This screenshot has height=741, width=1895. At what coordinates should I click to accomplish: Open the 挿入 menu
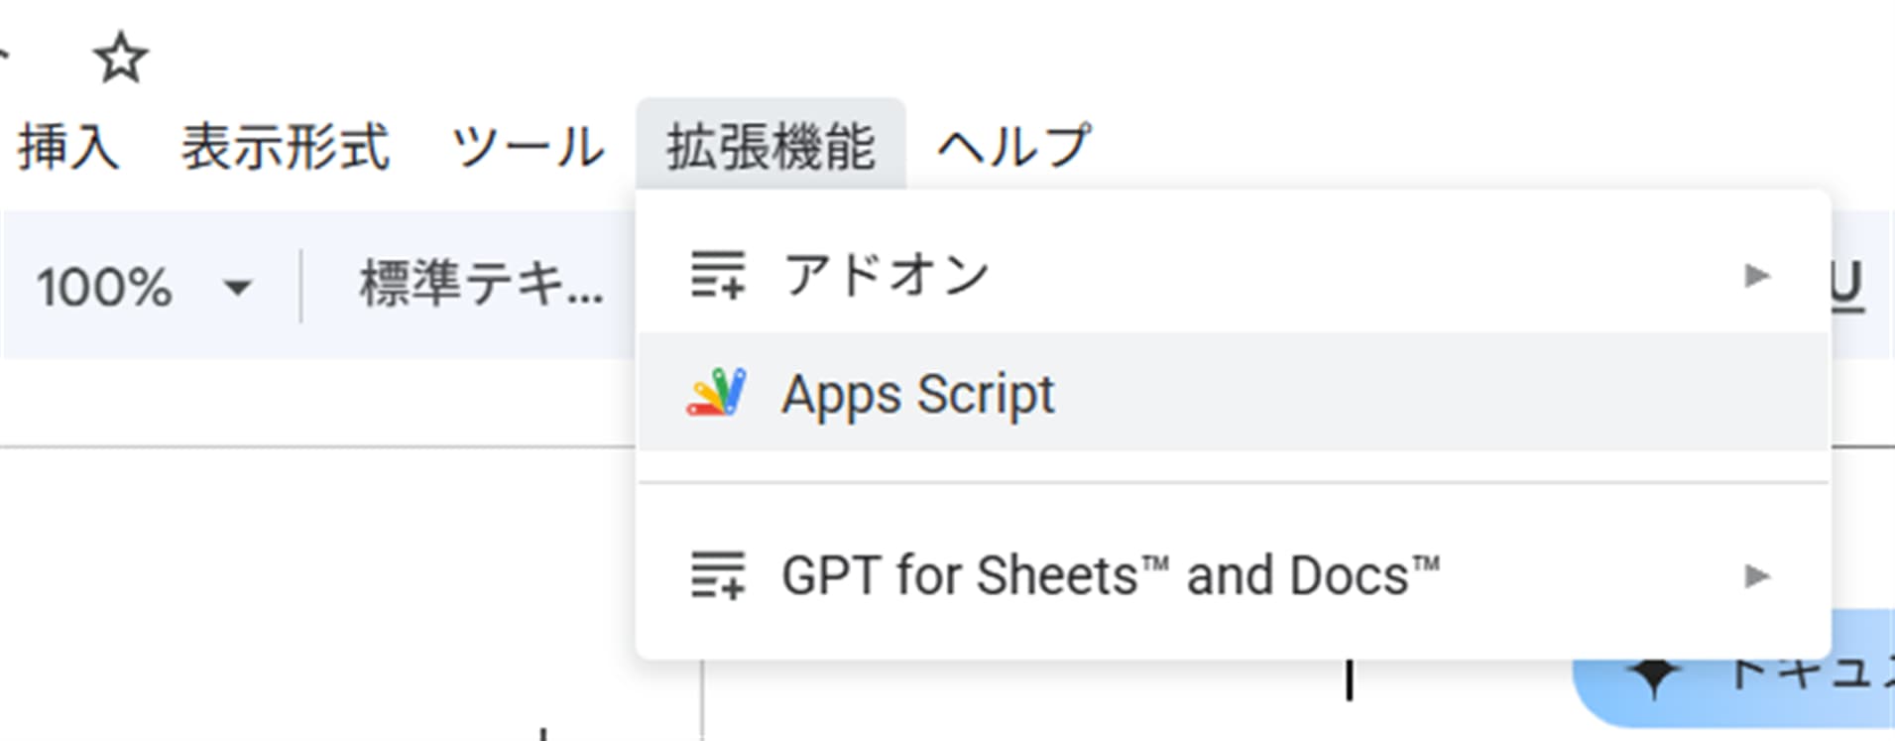(67, 147)
